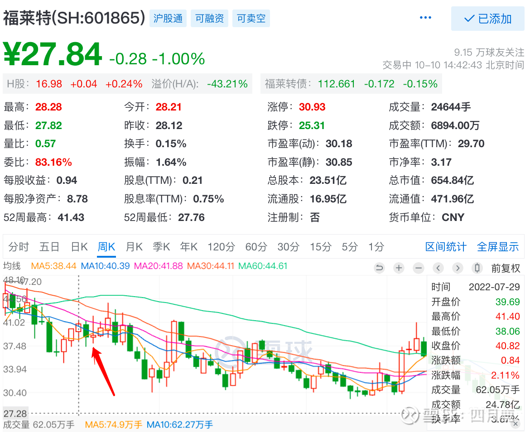Viewport: 530px width, 432px height.
Task: Click the 52周最低 value 27.76
Action: click(x=191, y=217)
